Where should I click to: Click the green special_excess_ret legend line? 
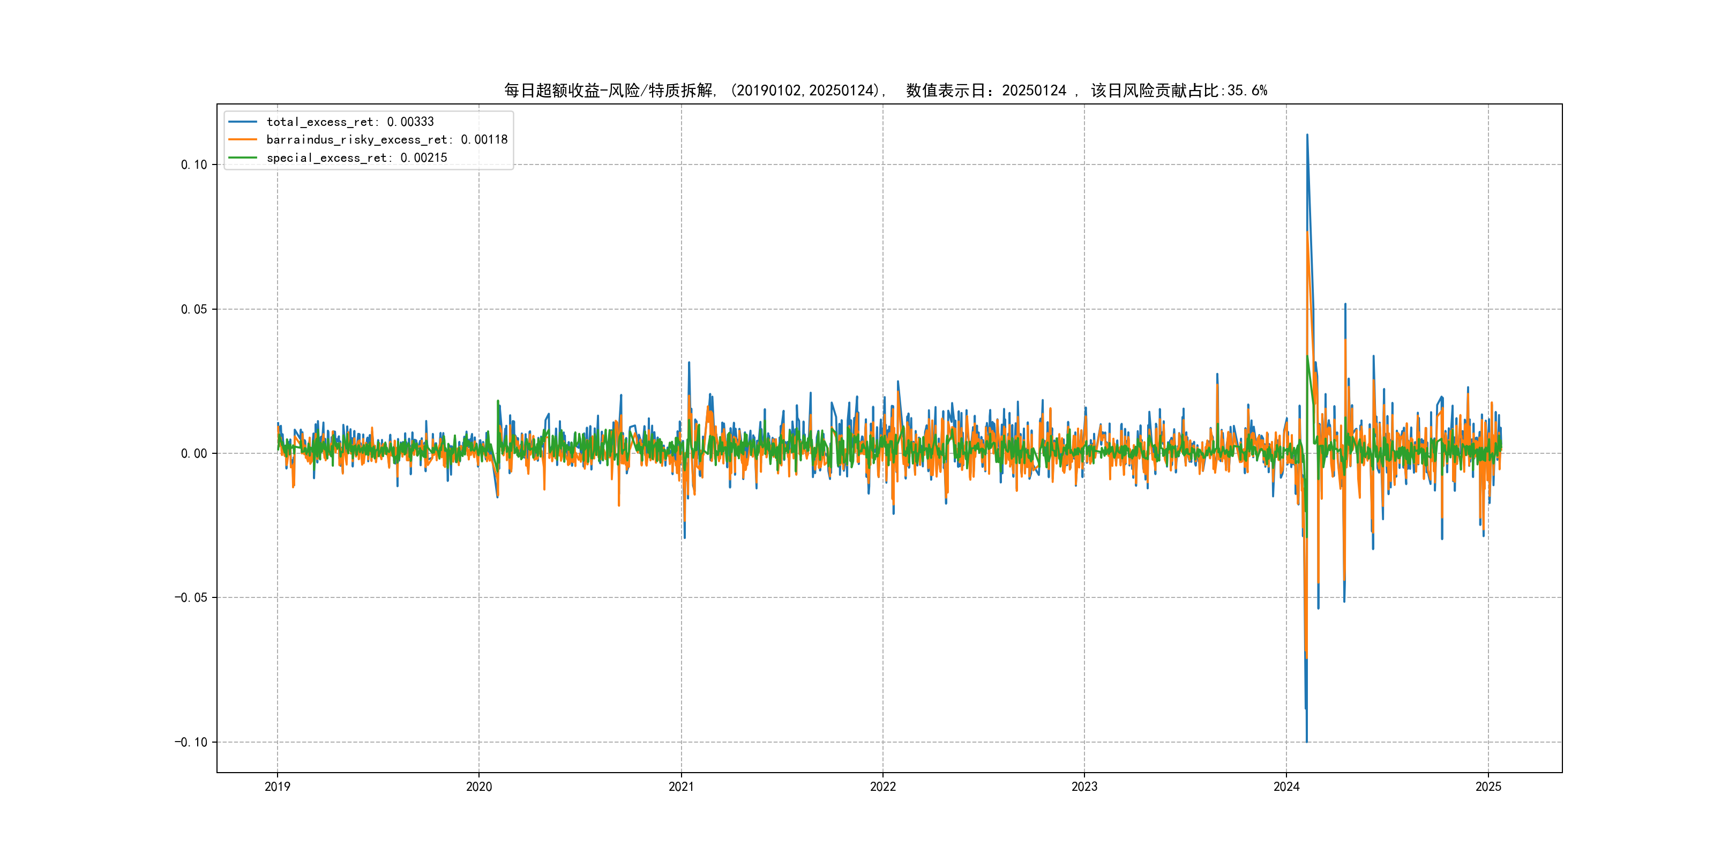pyautogui.click(x=243, y=158)
